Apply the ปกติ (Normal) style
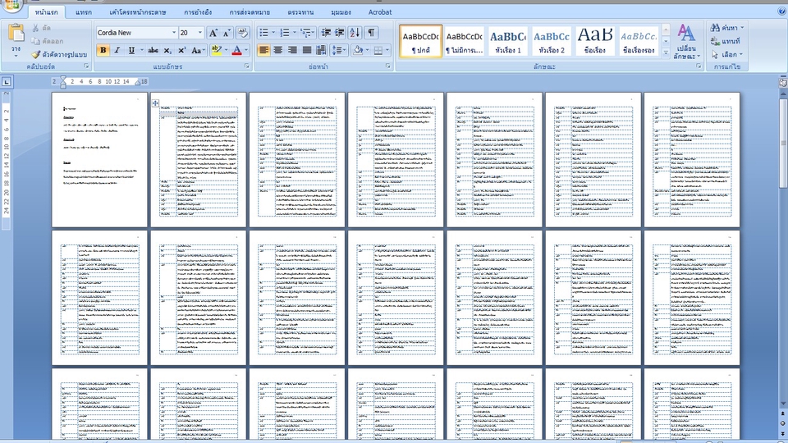 coord(420,41)
